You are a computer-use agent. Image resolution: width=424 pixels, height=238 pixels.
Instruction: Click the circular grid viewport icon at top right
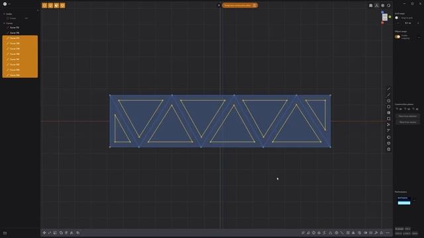click(x=383, y=5)
